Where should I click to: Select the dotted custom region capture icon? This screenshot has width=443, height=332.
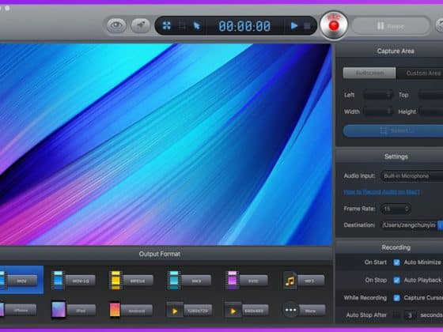click(x=182, y=25)
